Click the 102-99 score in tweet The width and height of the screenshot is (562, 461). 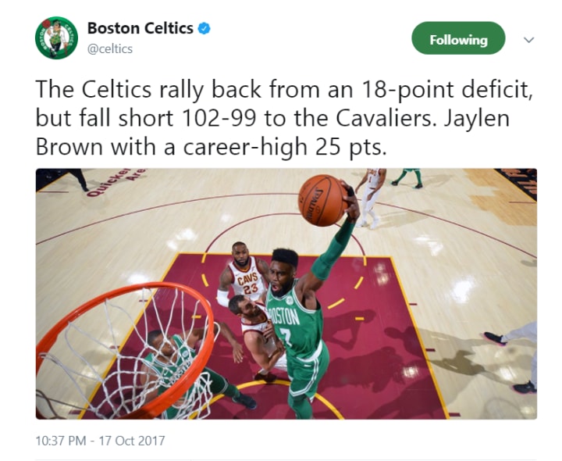point(219,118)
